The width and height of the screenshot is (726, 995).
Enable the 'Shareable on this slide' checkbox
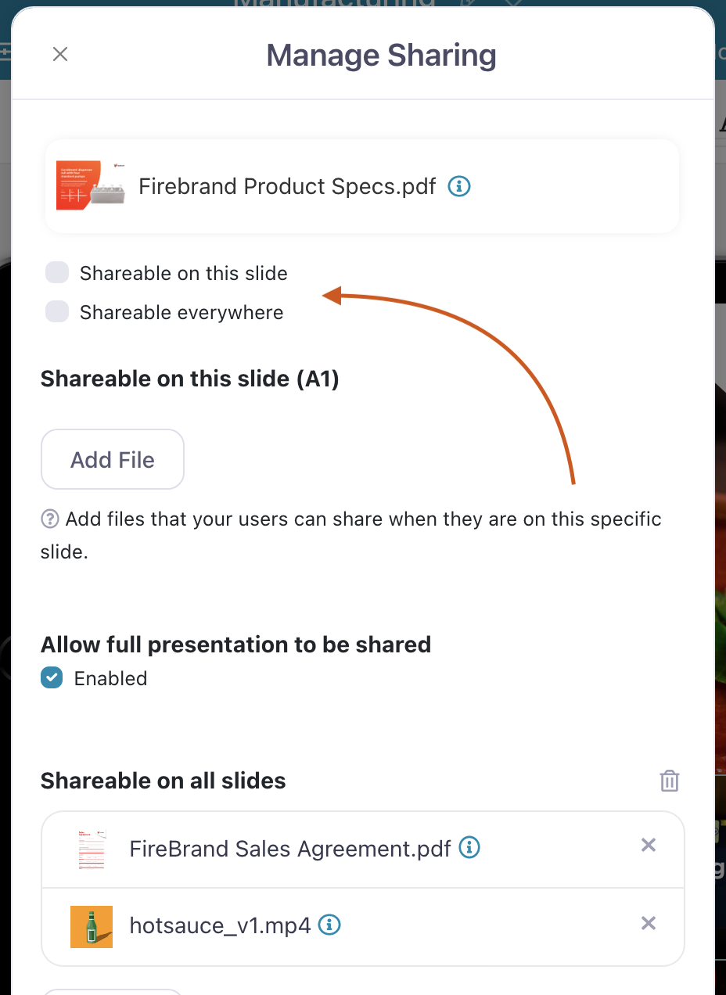pos(57,273)
